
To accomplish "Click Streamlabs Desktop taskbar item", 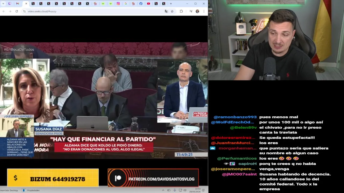I will (9, 190).
